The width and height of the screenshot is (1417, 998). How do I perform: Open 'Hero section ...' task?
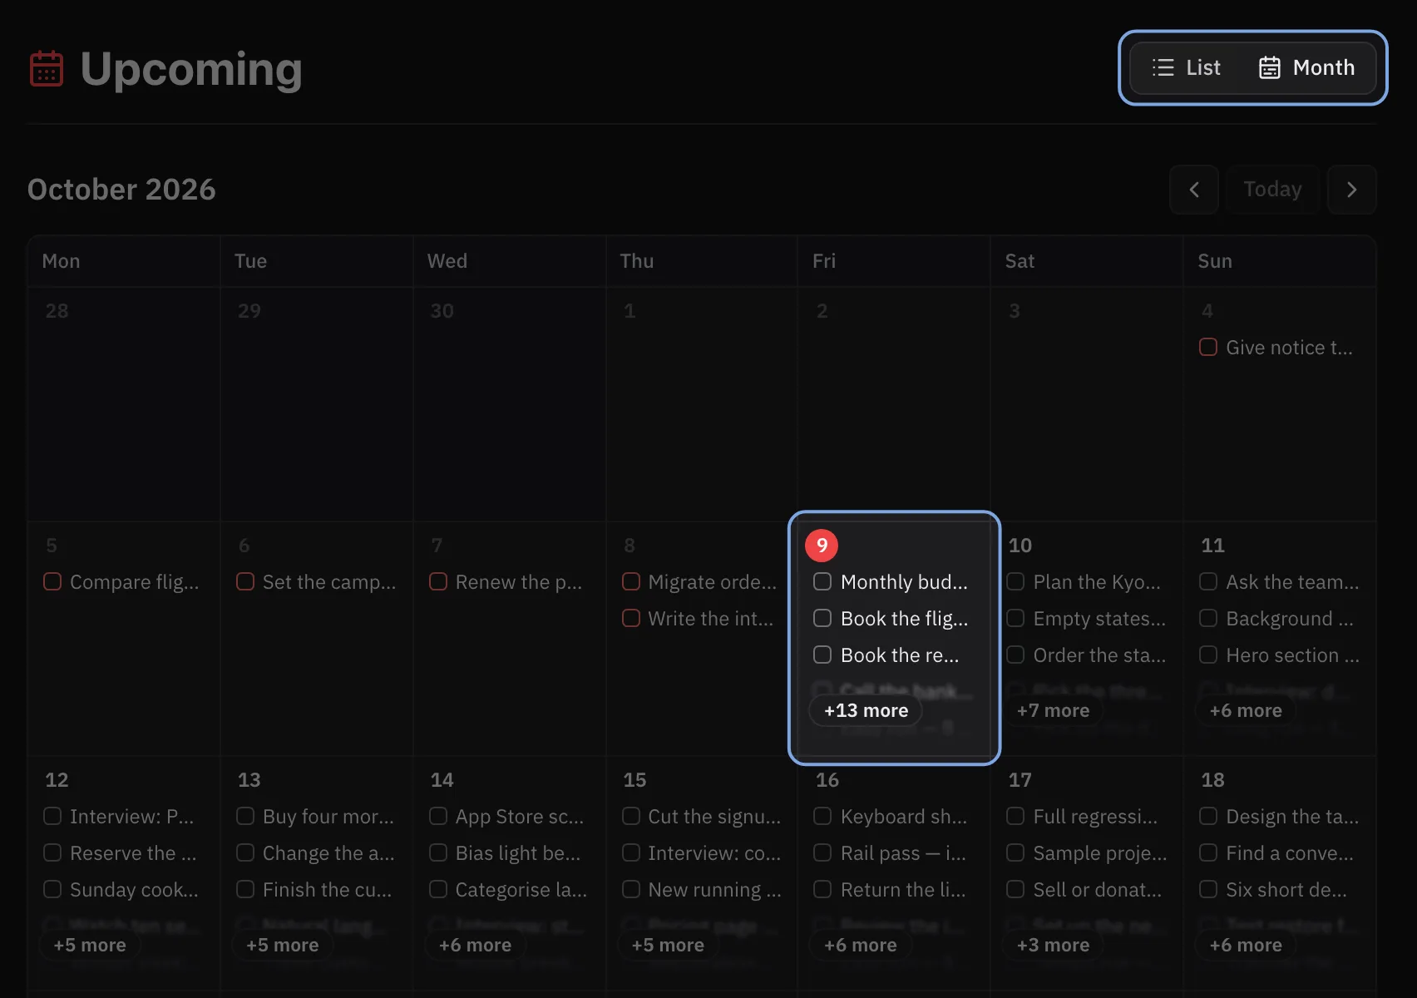click(1292, 655)
